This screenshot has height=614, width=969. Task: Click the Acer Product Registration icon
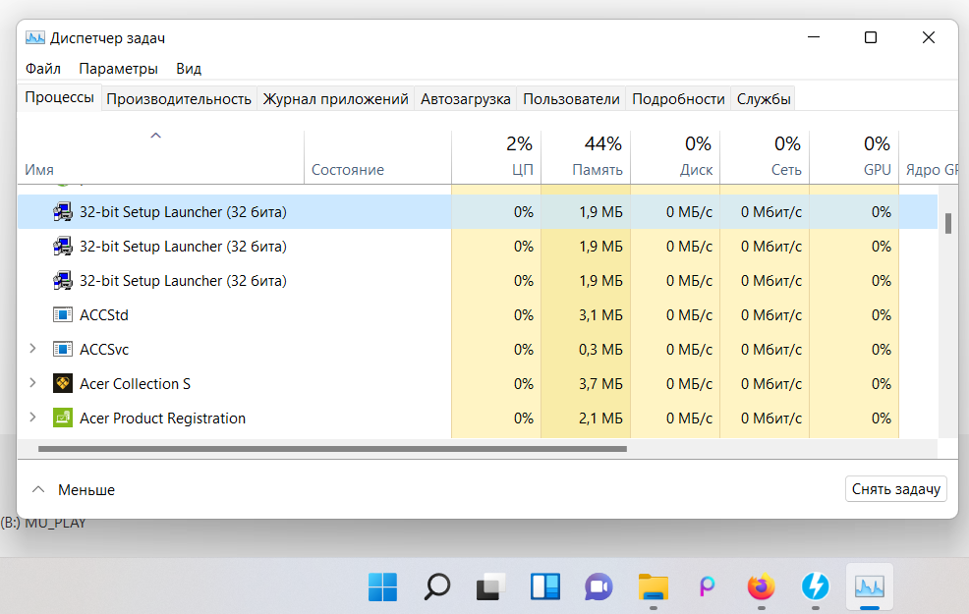tap(63, 419)
